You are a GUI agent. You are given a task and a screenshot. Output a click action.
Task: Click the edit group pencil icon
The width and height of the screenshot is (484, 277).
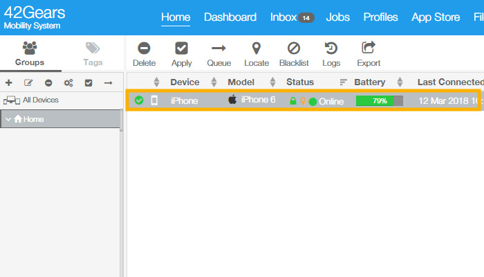pos(28,82)
